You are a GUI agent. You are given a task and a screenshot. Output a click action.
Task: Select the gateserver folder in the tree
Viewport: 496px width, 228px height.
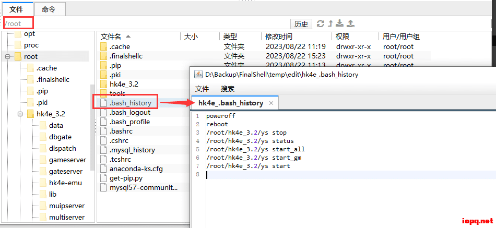[66, 172]
